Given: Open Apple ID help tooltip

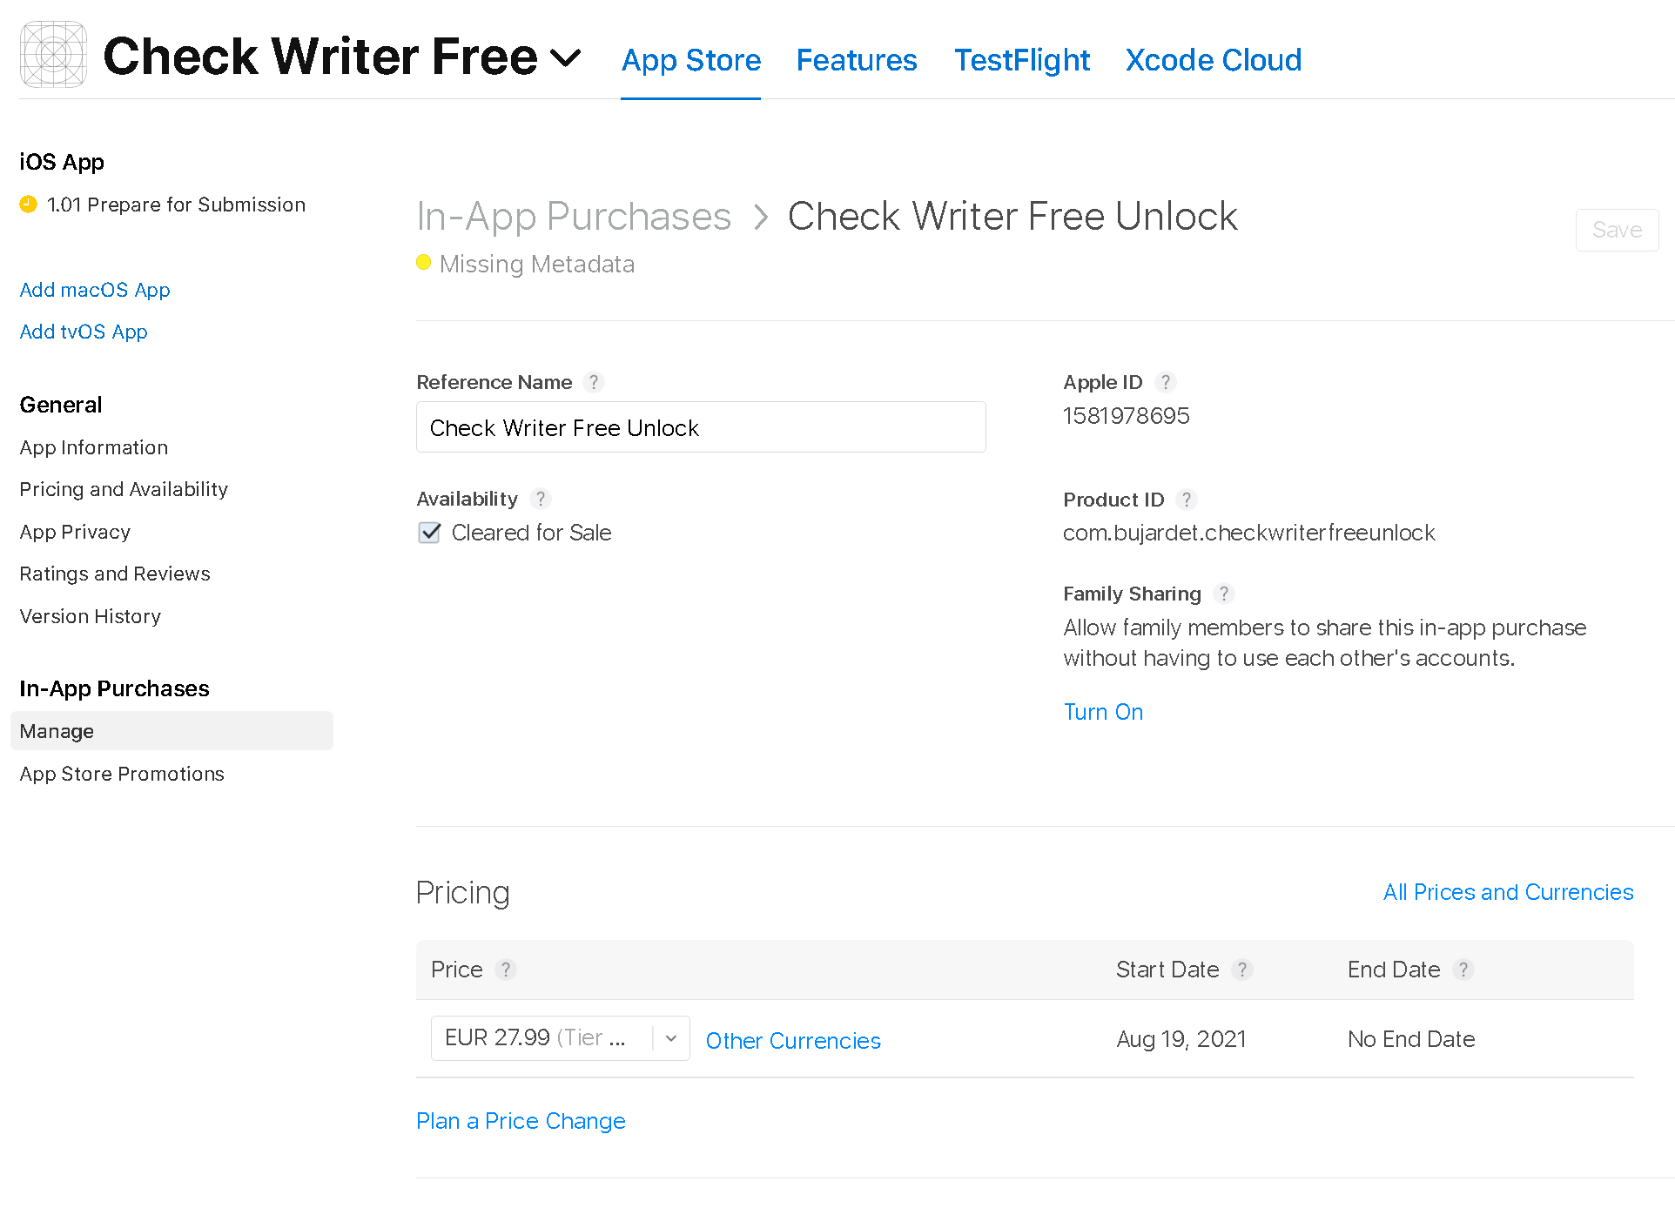Looking at the screenshot, I should coord(1166,382).
